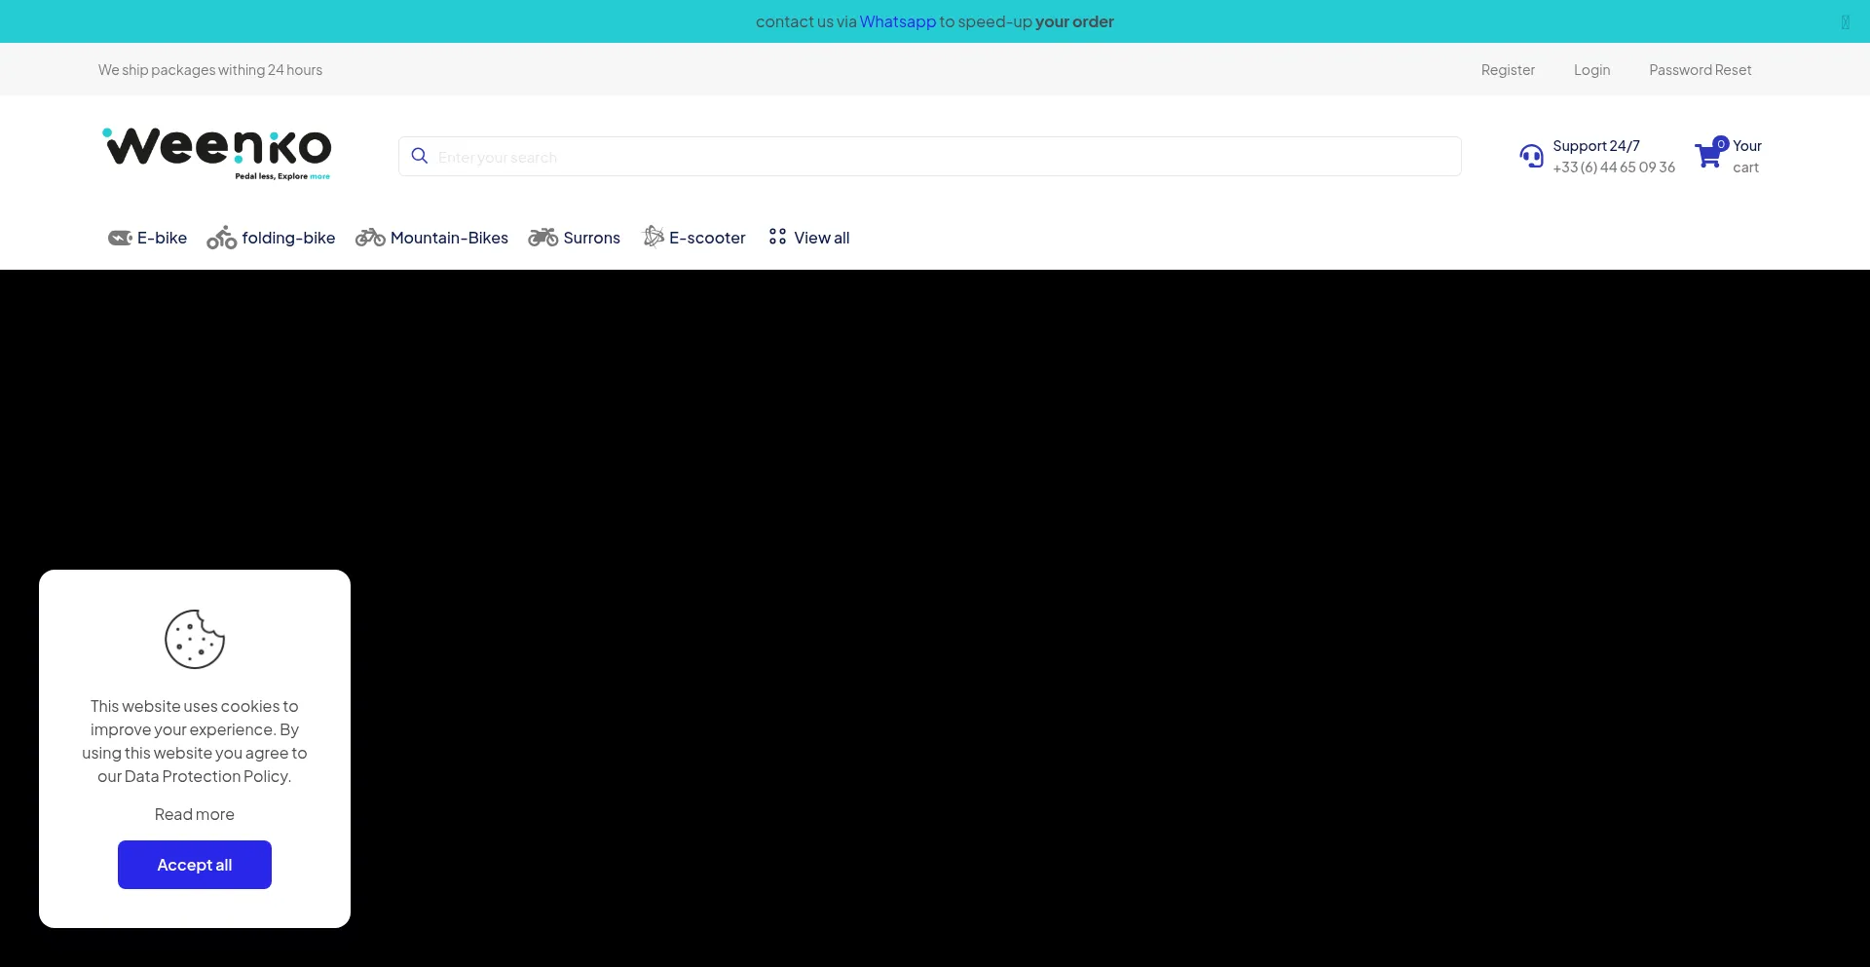Viewport: 1870px width, 967px height.
Task: Open the shopping cart icon
Action: (x=1708, y=156)
